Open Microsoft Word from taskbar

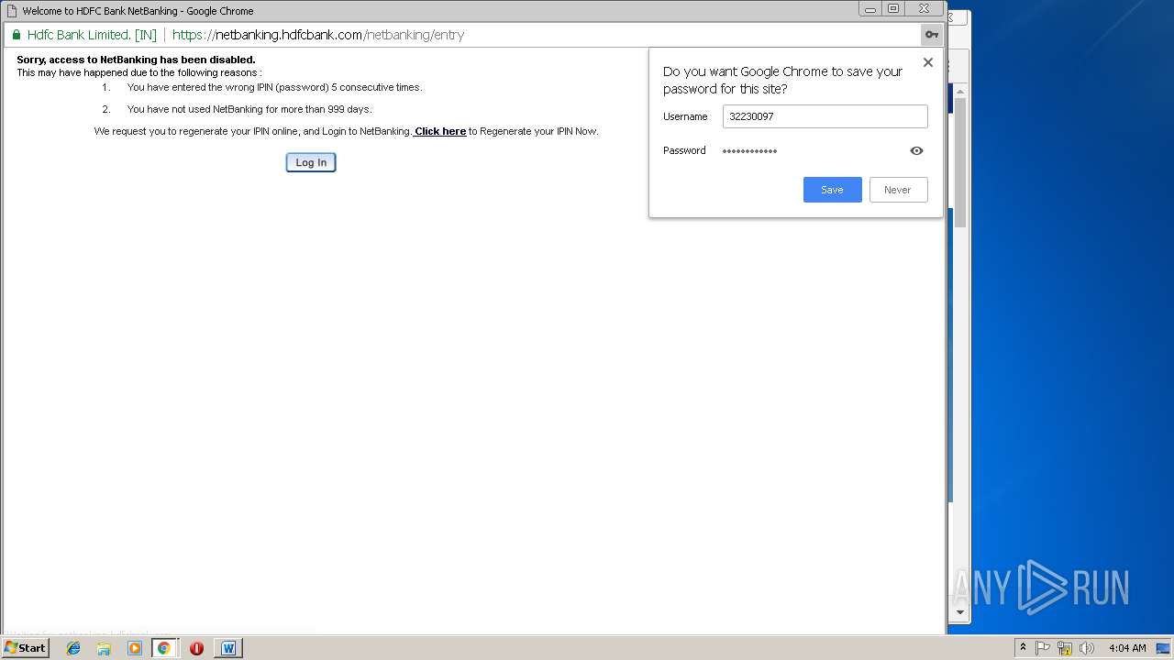coord(228,648)
